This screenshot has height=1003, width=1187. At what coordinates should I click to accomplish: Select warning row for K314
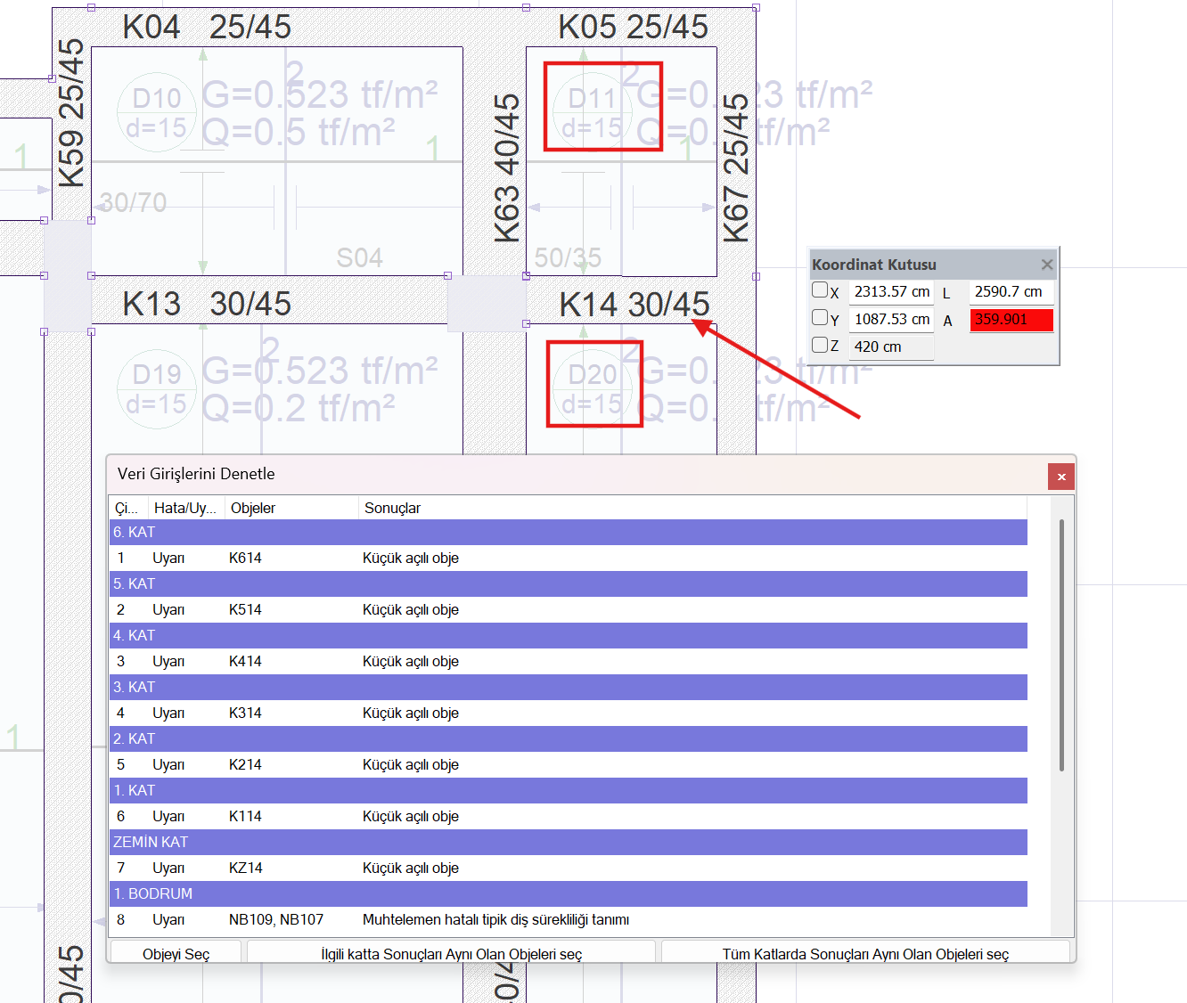click(569, 713)
